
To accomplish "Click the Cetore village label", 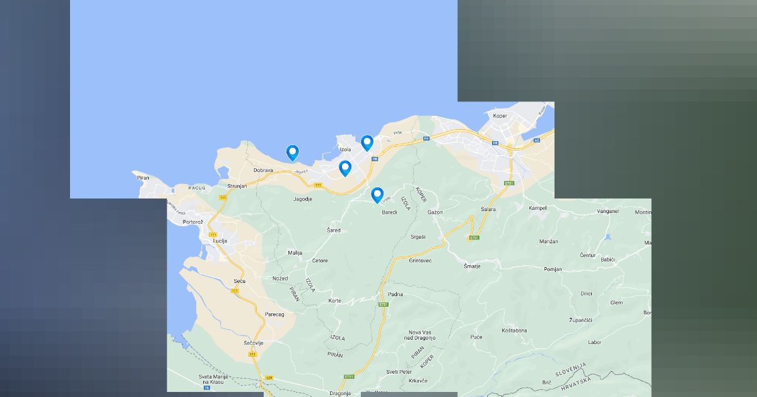I will (x=320, y=260).
